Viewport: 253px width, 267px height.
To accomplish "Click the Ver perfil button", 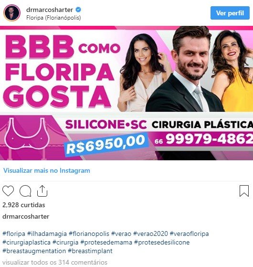I will tap(230, 13).
